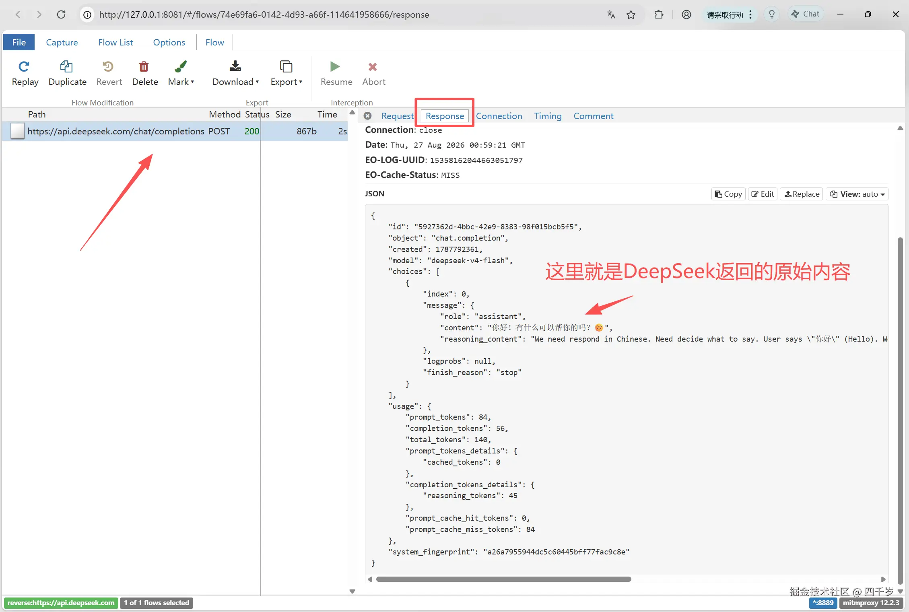The image size is (909, 612).
Task: Copy the JSON response body
Action: coord(728,194)
